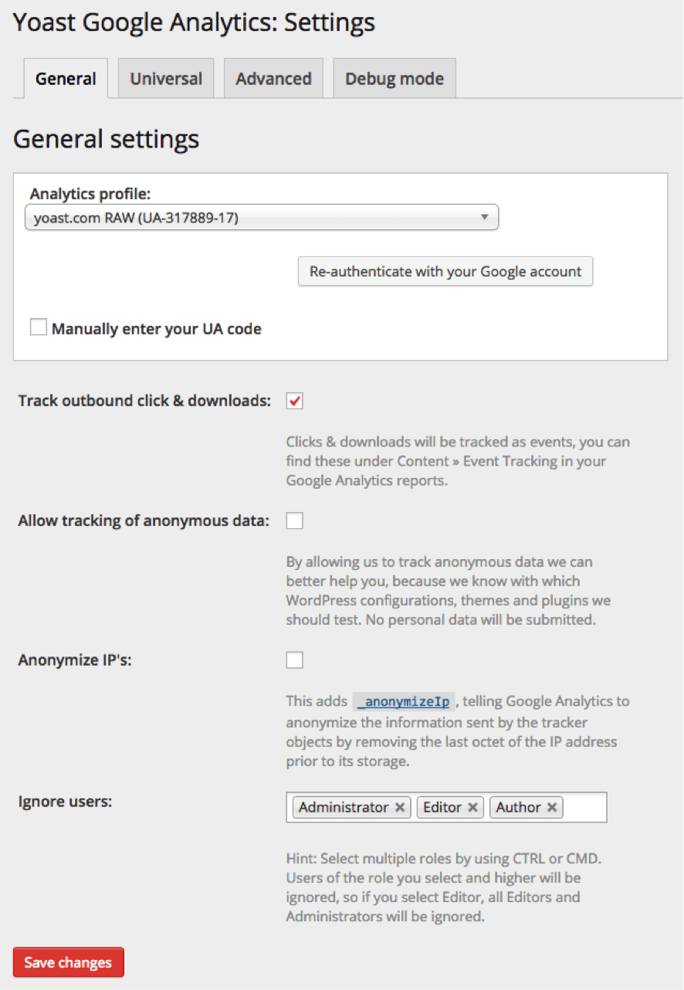Remove the Administrator role tag
This screenshot has width=684, height=990.
(x=400, y=808)
